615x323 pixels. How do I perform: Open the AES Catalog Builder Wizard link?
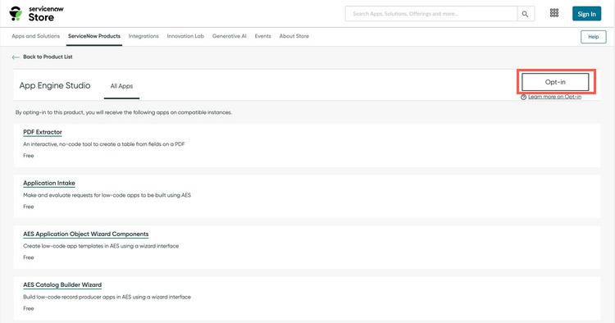62,285
